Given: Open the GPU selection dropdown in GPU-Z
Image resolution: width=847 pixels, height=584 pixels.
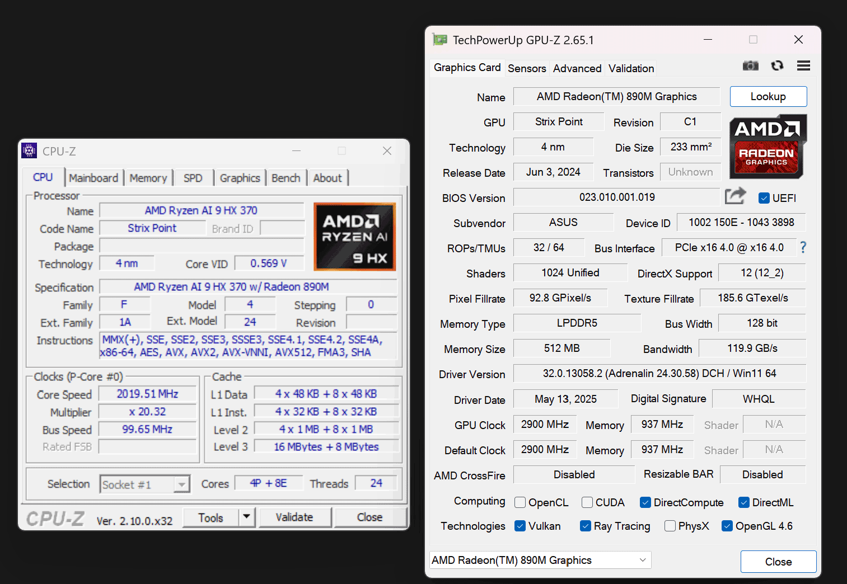Looking at the screenshot, I should (x=540, y=560).
